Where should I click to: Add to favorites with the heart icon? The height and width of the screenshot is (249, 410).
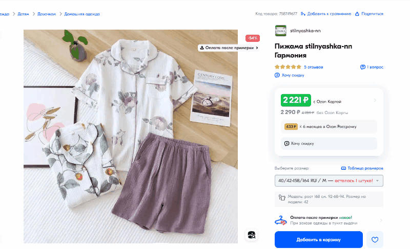click(375, 239)
